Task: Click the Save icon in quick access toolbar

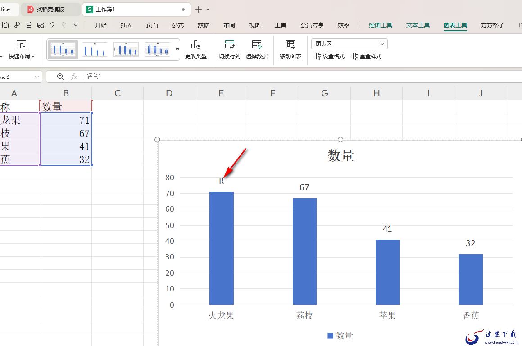Action: point(5,25)
